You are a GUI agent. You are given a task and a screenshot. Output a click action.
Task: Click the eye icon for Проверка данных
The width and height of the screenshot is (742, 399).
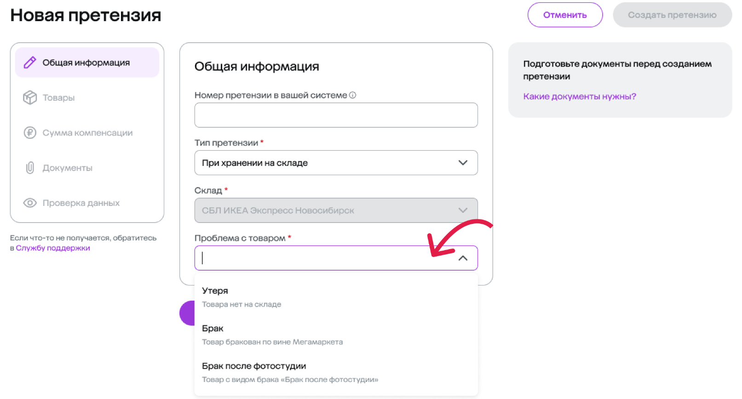tap(30, 203)
